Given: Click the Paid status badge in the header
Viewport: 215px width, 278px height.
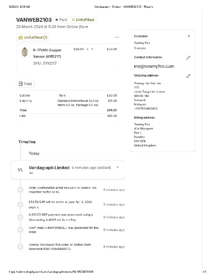Looking at the screenshot, I should 61,20.
